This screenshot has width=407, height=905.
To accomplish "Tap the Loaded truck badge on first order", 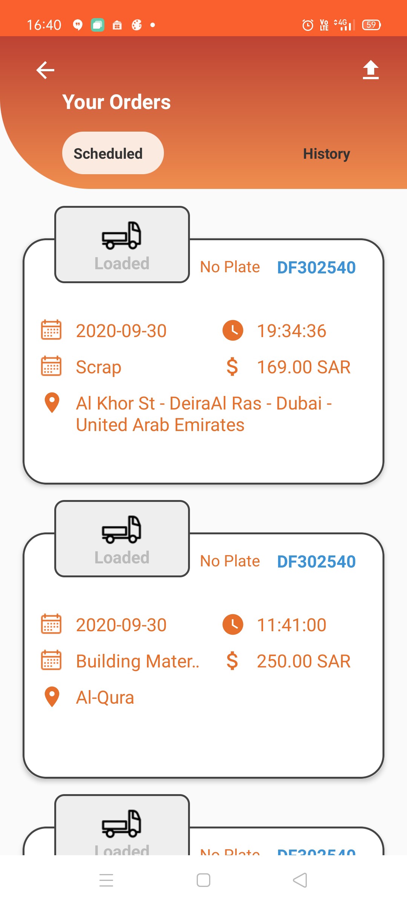I will tap(122, 244).
